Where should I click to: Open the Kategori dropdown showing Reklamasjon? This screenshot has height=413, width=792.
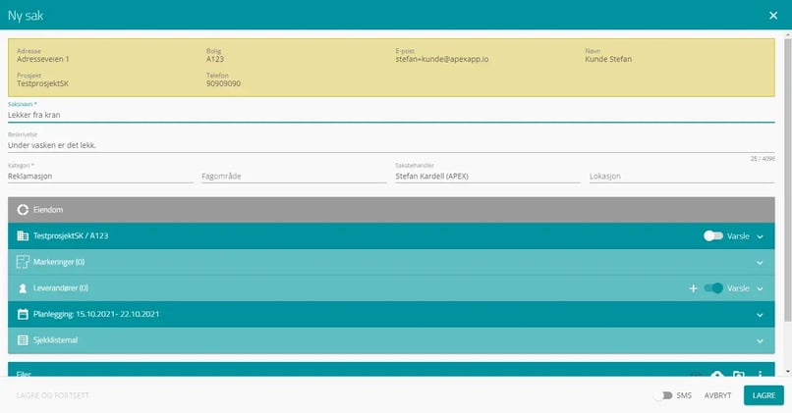[x=99, y=177]
